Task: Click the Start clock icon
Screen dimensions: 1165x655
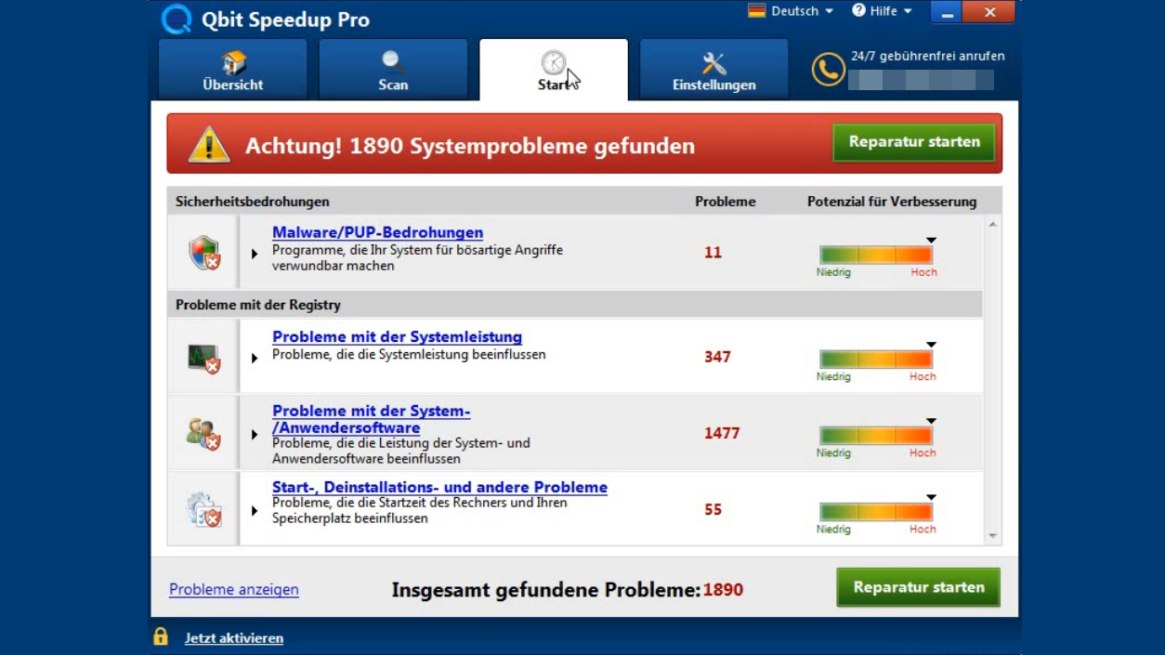Action: coord(554,62)
